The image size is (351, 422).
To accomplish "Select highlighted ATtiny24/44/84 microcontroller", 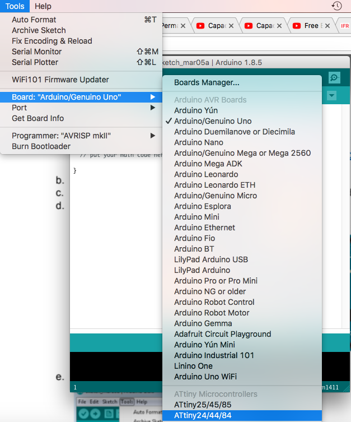I will click(x=242, y=415).
